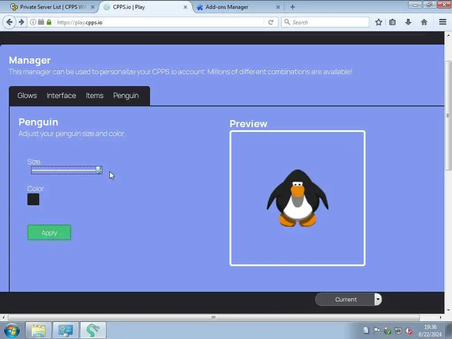Screen dimensions: 452x339
Task: Open the green dragon taskbar application
Action: pos(93,330)
